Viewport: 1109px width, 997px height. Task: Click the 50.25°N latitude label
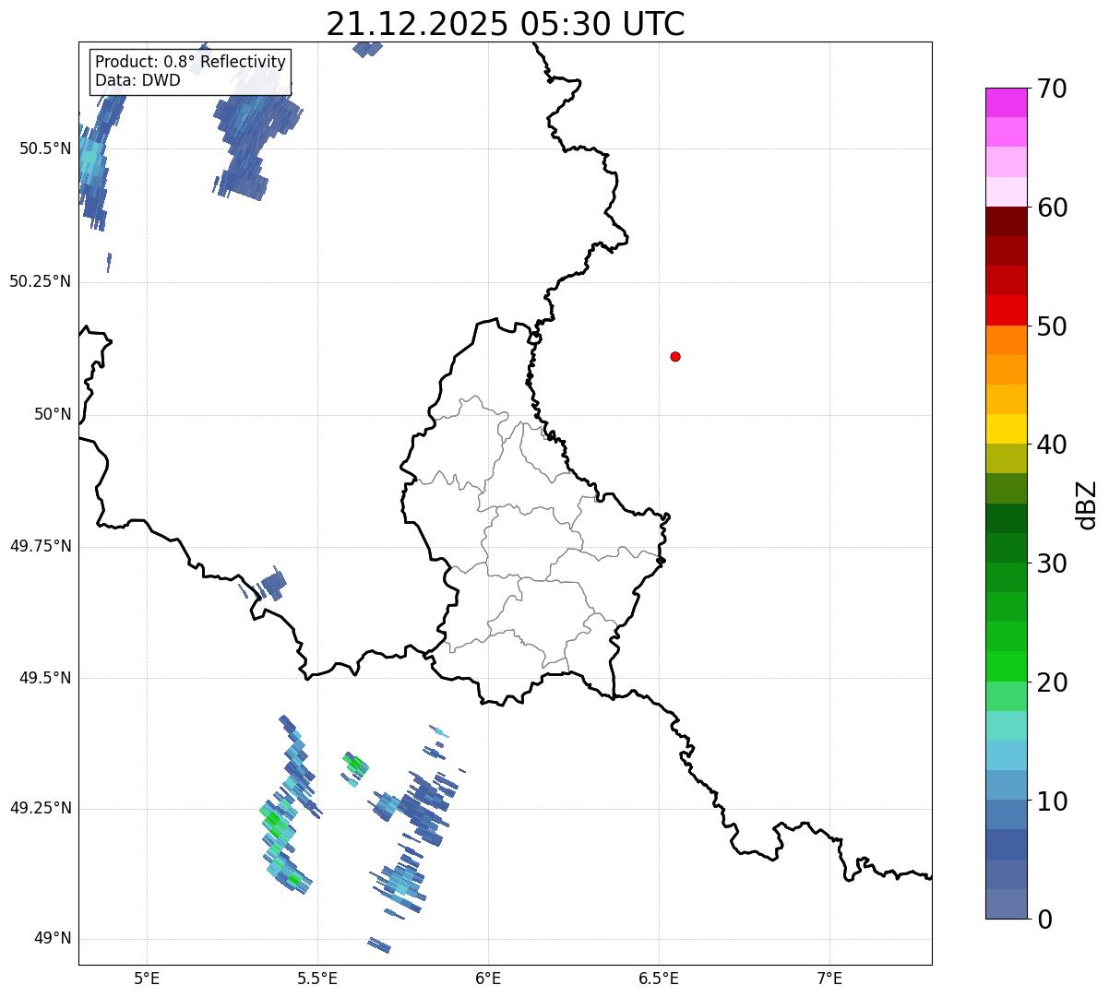coord(41,281)
